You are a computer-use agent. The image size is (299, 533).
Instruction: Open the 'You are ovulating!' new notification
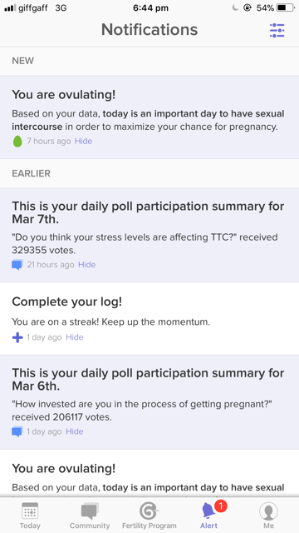point(149,117)
